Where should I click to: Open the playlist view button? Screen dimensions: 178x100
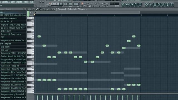pos(123,4)
